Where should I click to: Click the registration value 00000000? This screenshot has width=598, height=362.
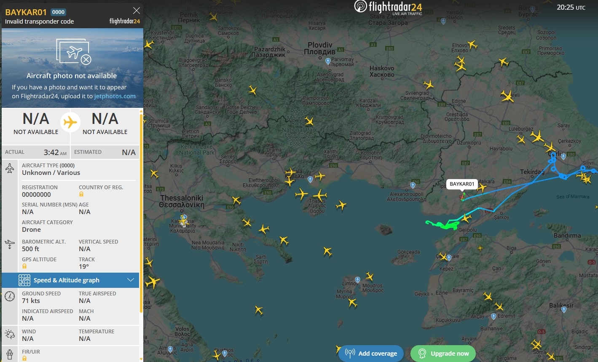click(36, 195)
